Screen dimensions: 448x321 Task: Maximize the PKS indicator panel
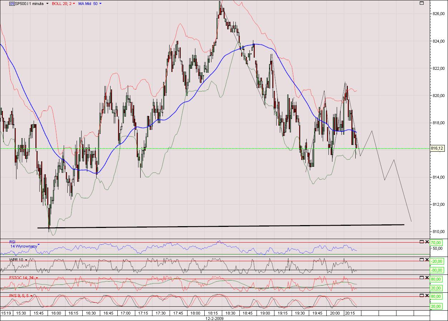click(421, 295)
